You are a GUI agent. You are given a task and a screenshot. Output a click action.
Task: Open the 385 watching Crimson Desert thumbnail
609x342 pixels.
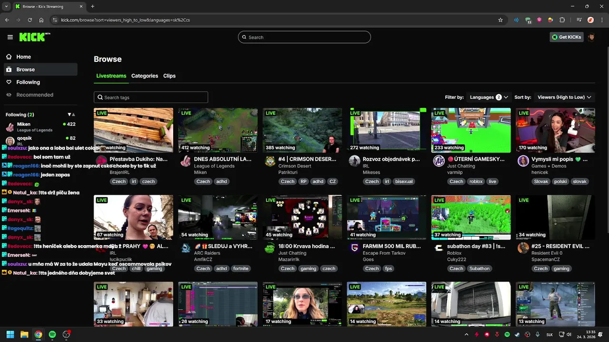[302, 130]
